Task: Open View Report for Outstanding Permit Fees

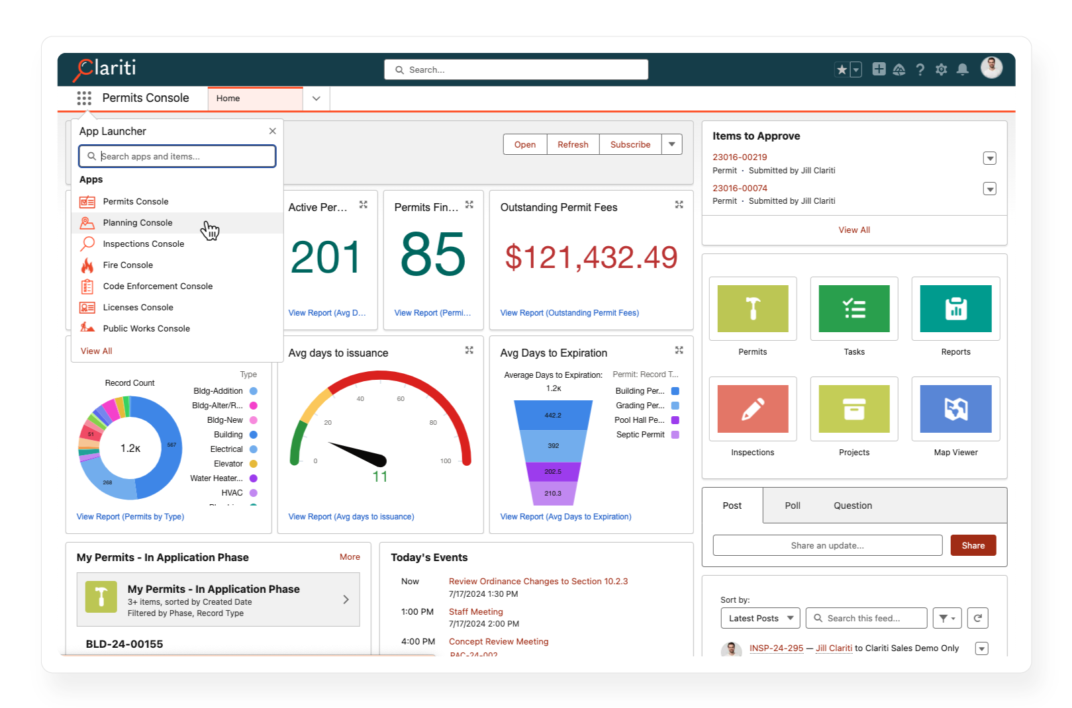Action: click(x=569, y=313)
